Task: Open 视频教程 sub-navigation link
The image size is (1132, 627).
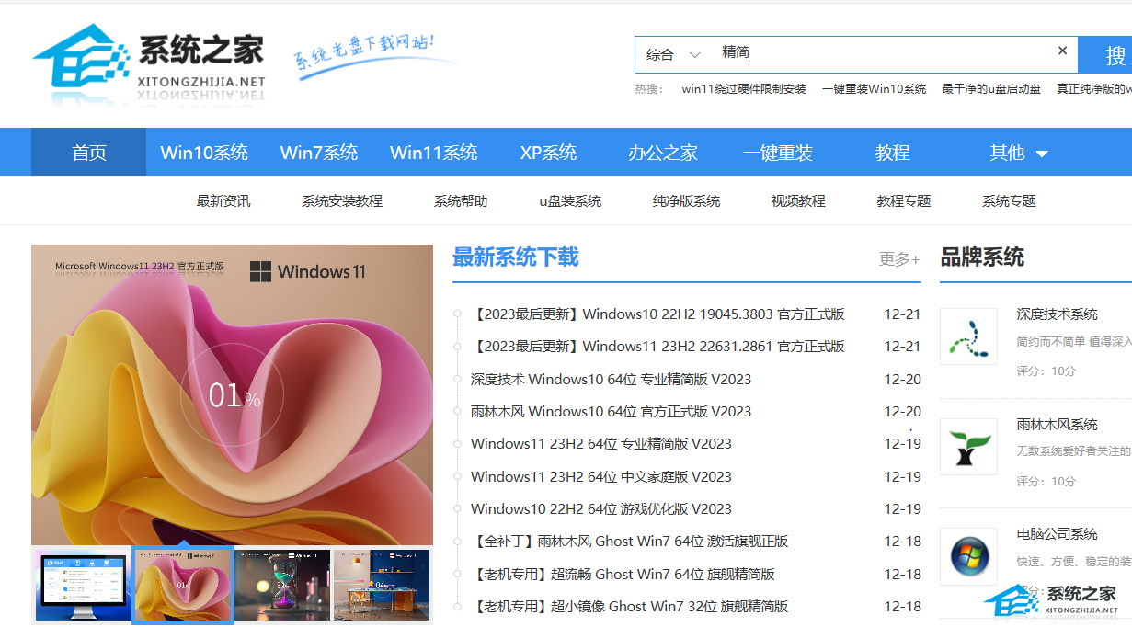Action: 798,200
